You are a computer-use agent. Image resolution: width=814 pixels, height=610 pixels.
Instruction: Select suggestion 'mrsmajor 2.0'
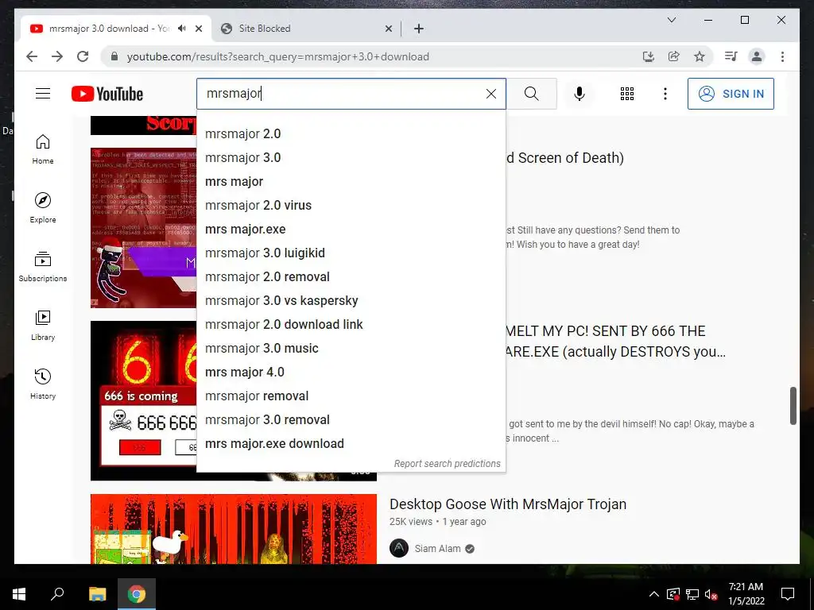351,133
